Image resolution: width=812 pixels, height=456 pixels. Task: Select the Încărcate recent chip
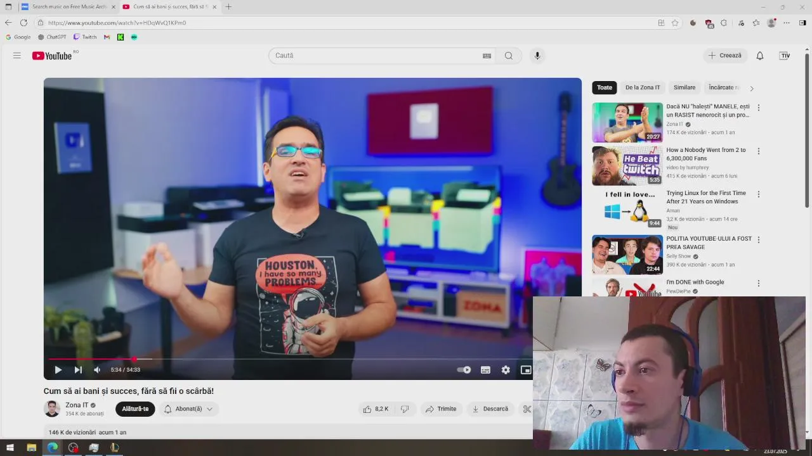click(x=724, y=87)
